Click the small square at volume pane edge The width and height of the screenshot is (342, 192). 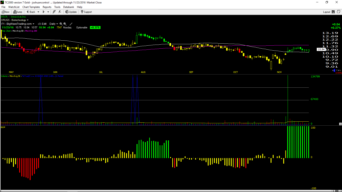coord(340,124)
